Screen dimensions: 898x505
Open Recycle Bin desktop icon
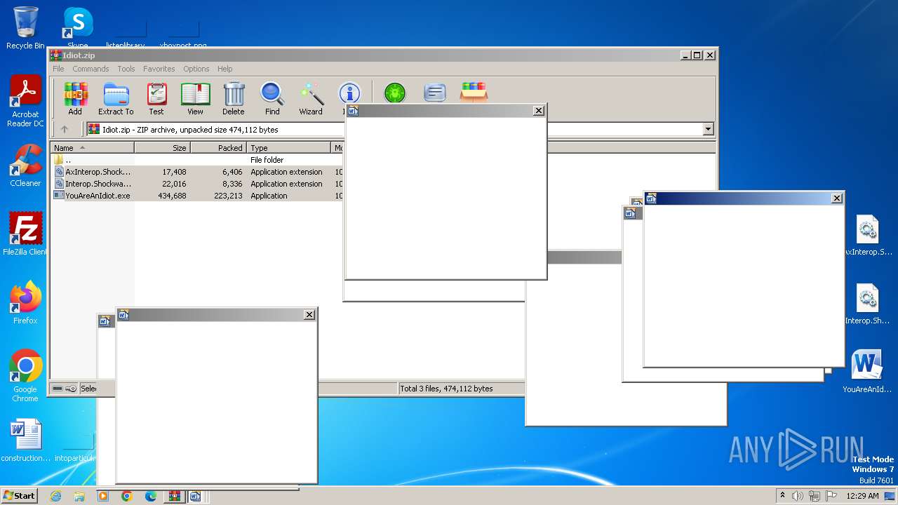click(x=25, y=28)
